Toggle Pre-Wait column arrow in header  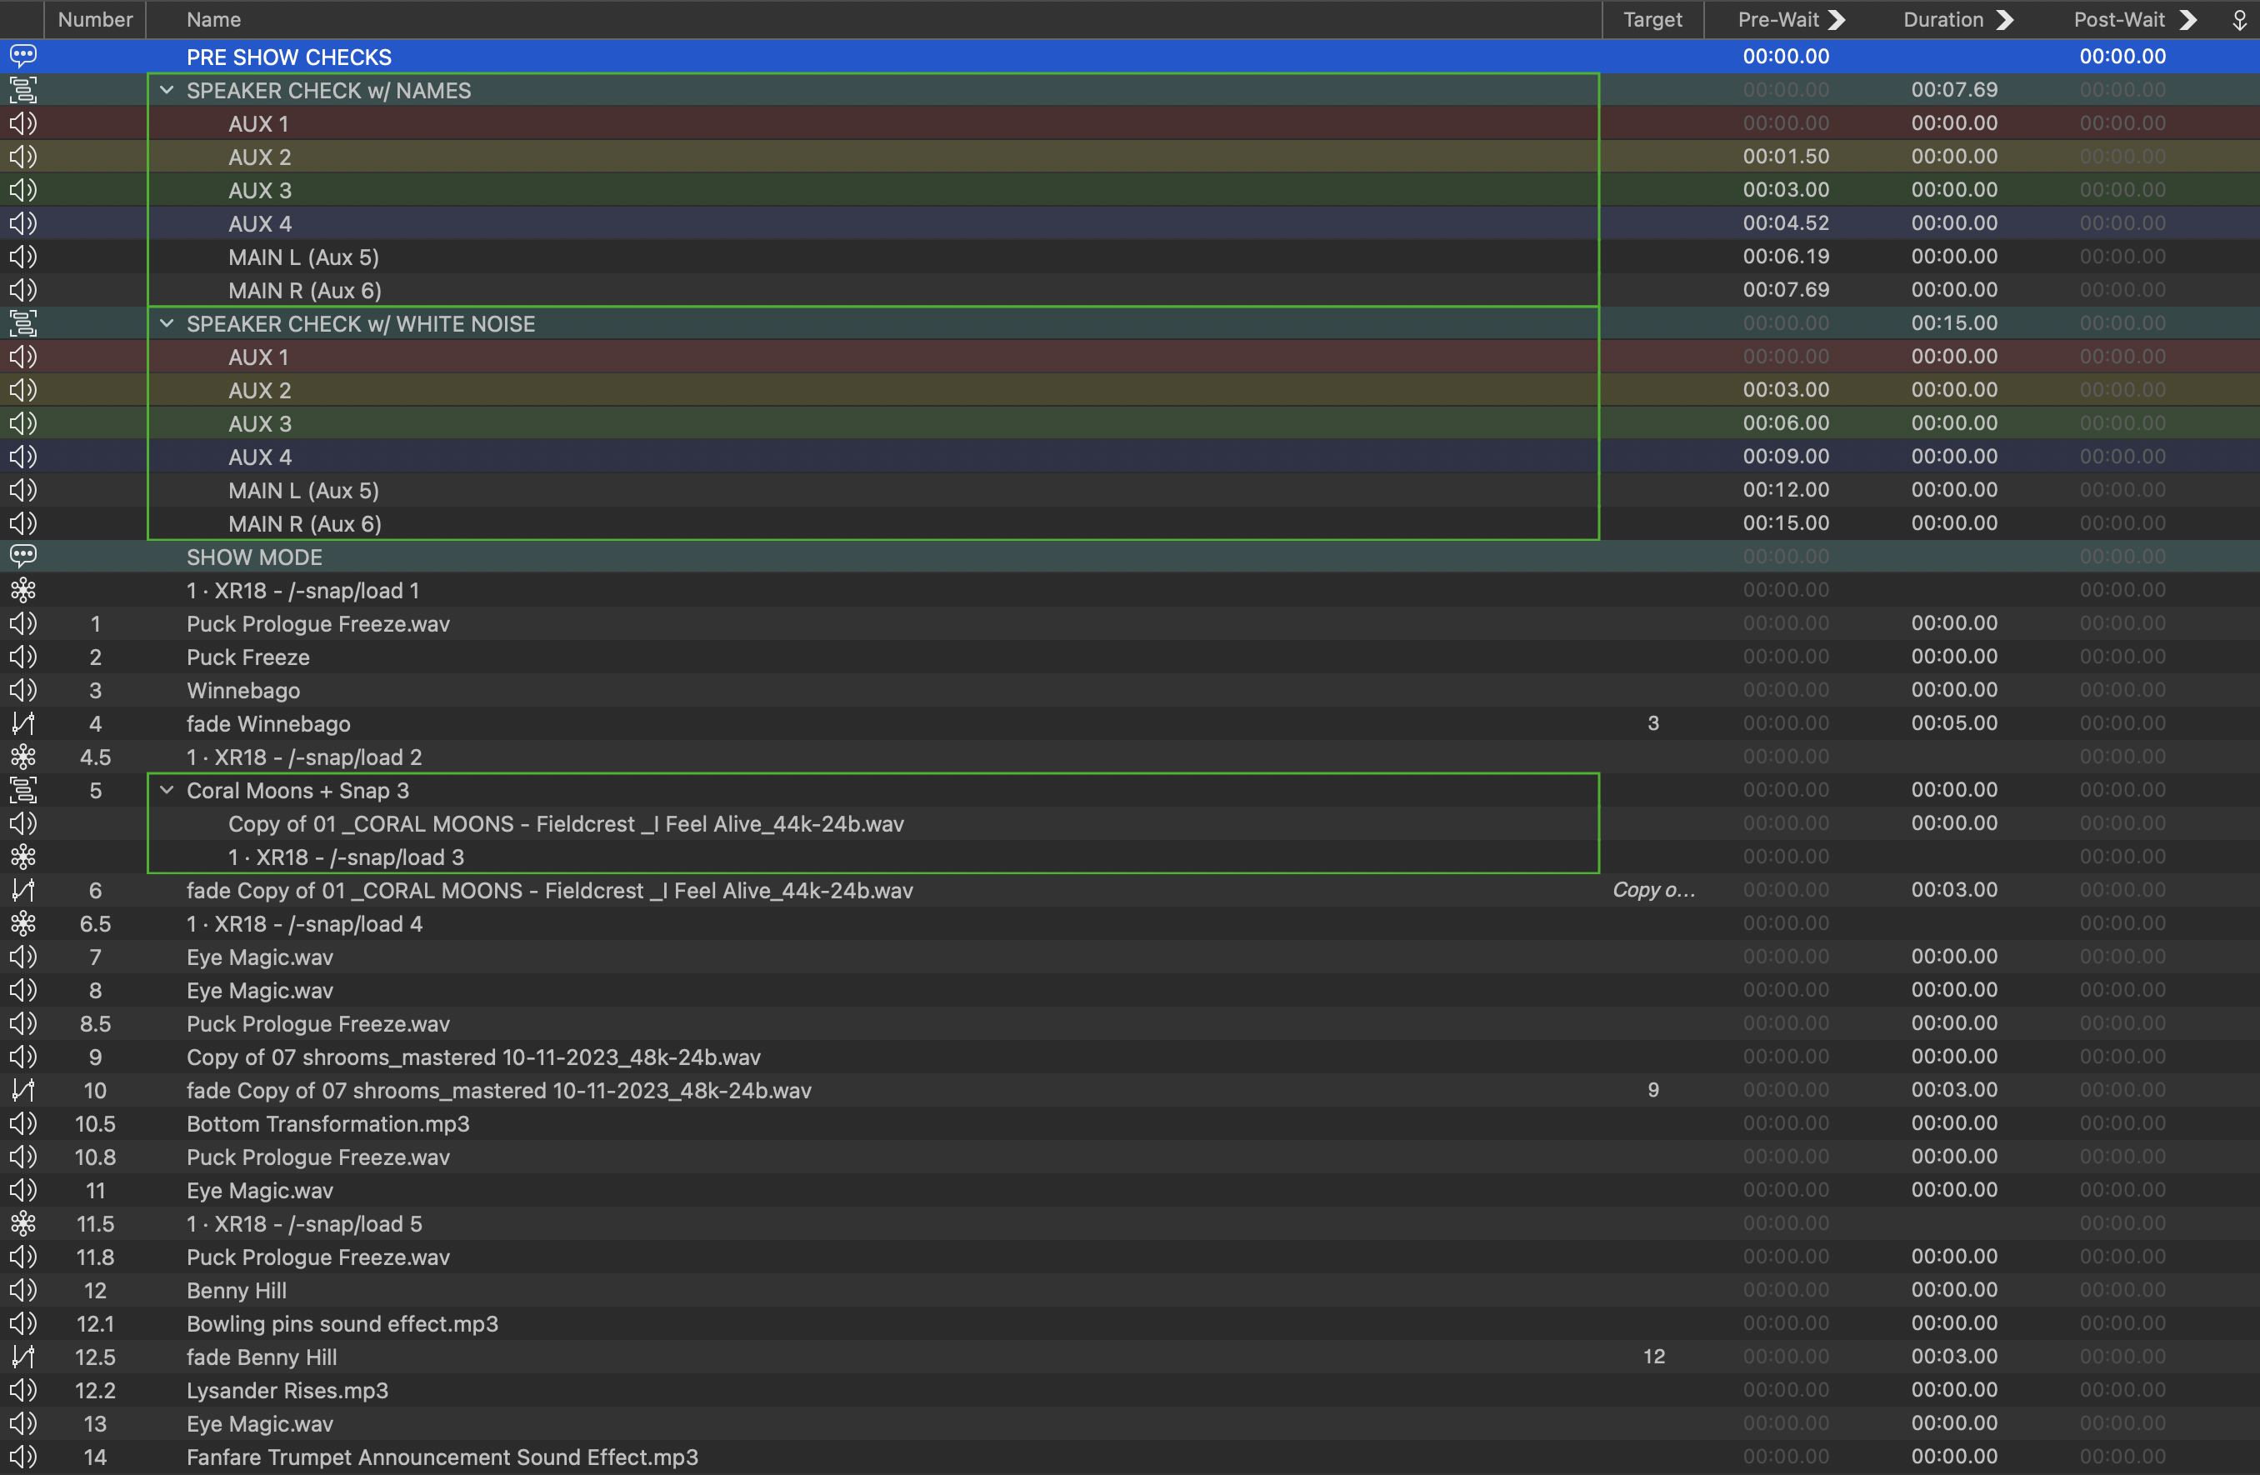pos(1837,20)
